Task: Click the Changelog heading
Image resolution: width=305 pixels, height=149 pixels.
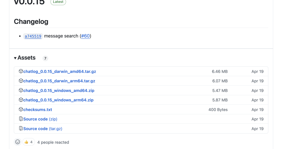Action: tap(31, 22)
